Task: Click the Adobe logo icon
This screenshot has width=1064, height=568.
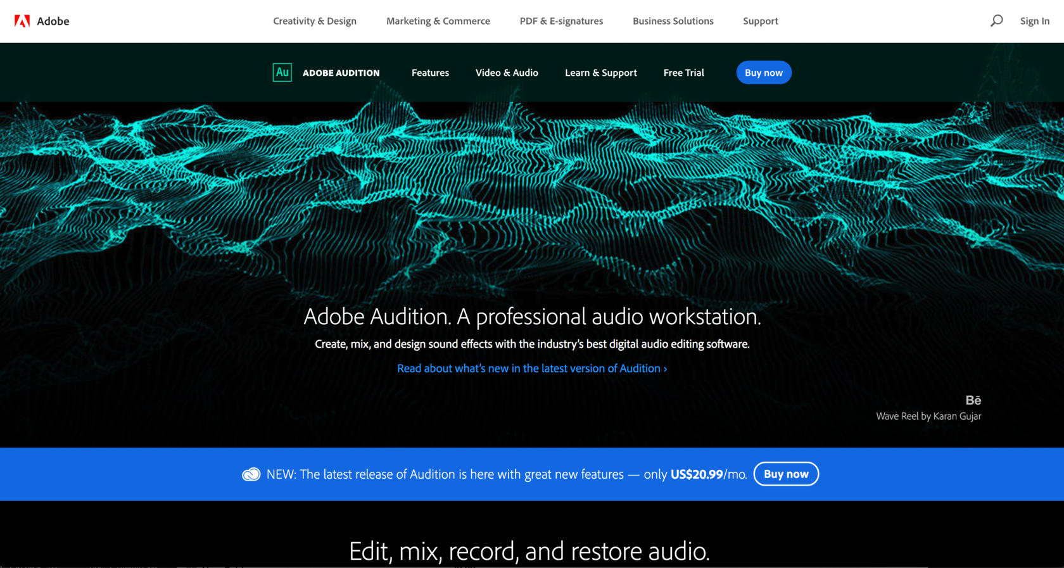Action: 22,21
